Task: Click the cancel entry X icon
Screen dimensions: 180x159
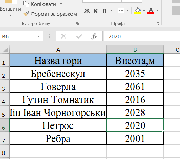Action: [64, 37]
